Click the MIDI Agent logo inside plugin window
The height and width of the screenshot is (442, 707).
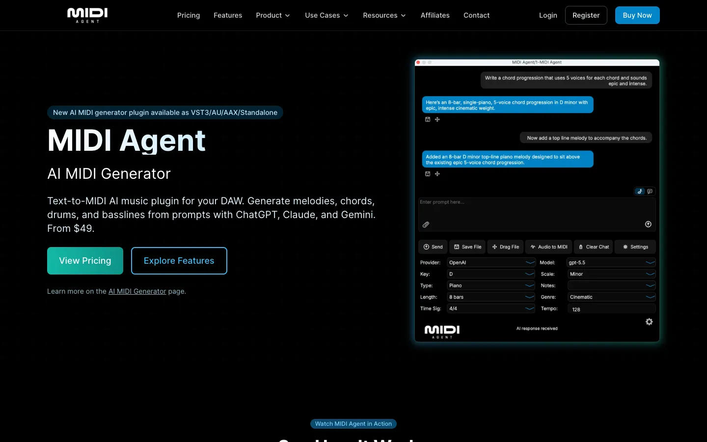pos(442,331)
